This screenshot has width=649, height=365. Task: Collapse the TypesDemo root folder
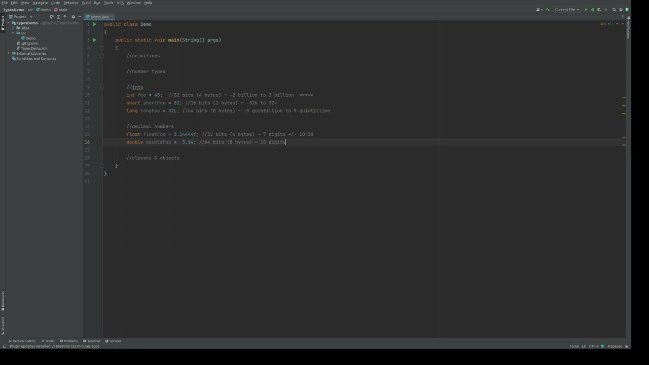[9, 23]
